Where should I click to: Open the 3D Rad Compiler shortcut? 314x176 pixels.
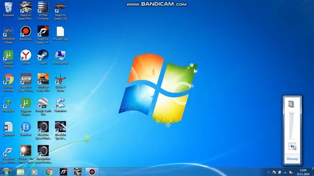[43, 11]
